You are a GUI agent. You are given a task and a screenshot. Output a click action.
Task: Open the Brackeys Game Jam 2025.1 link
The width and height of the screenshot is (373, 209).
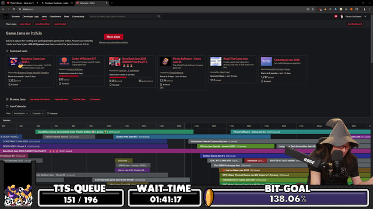(33, 60)
